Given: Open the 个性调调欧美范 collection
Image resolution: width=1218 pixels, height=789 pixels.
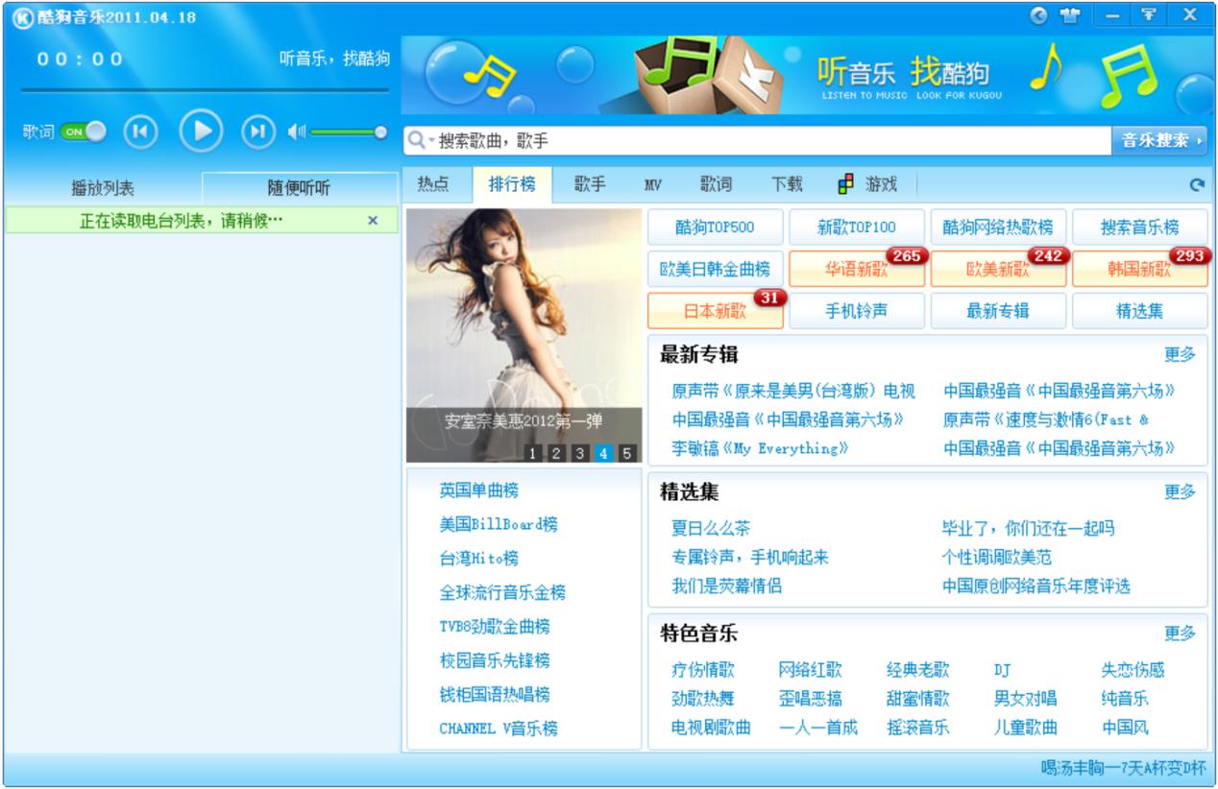Looking at the screenshot, I should point(997,557).
